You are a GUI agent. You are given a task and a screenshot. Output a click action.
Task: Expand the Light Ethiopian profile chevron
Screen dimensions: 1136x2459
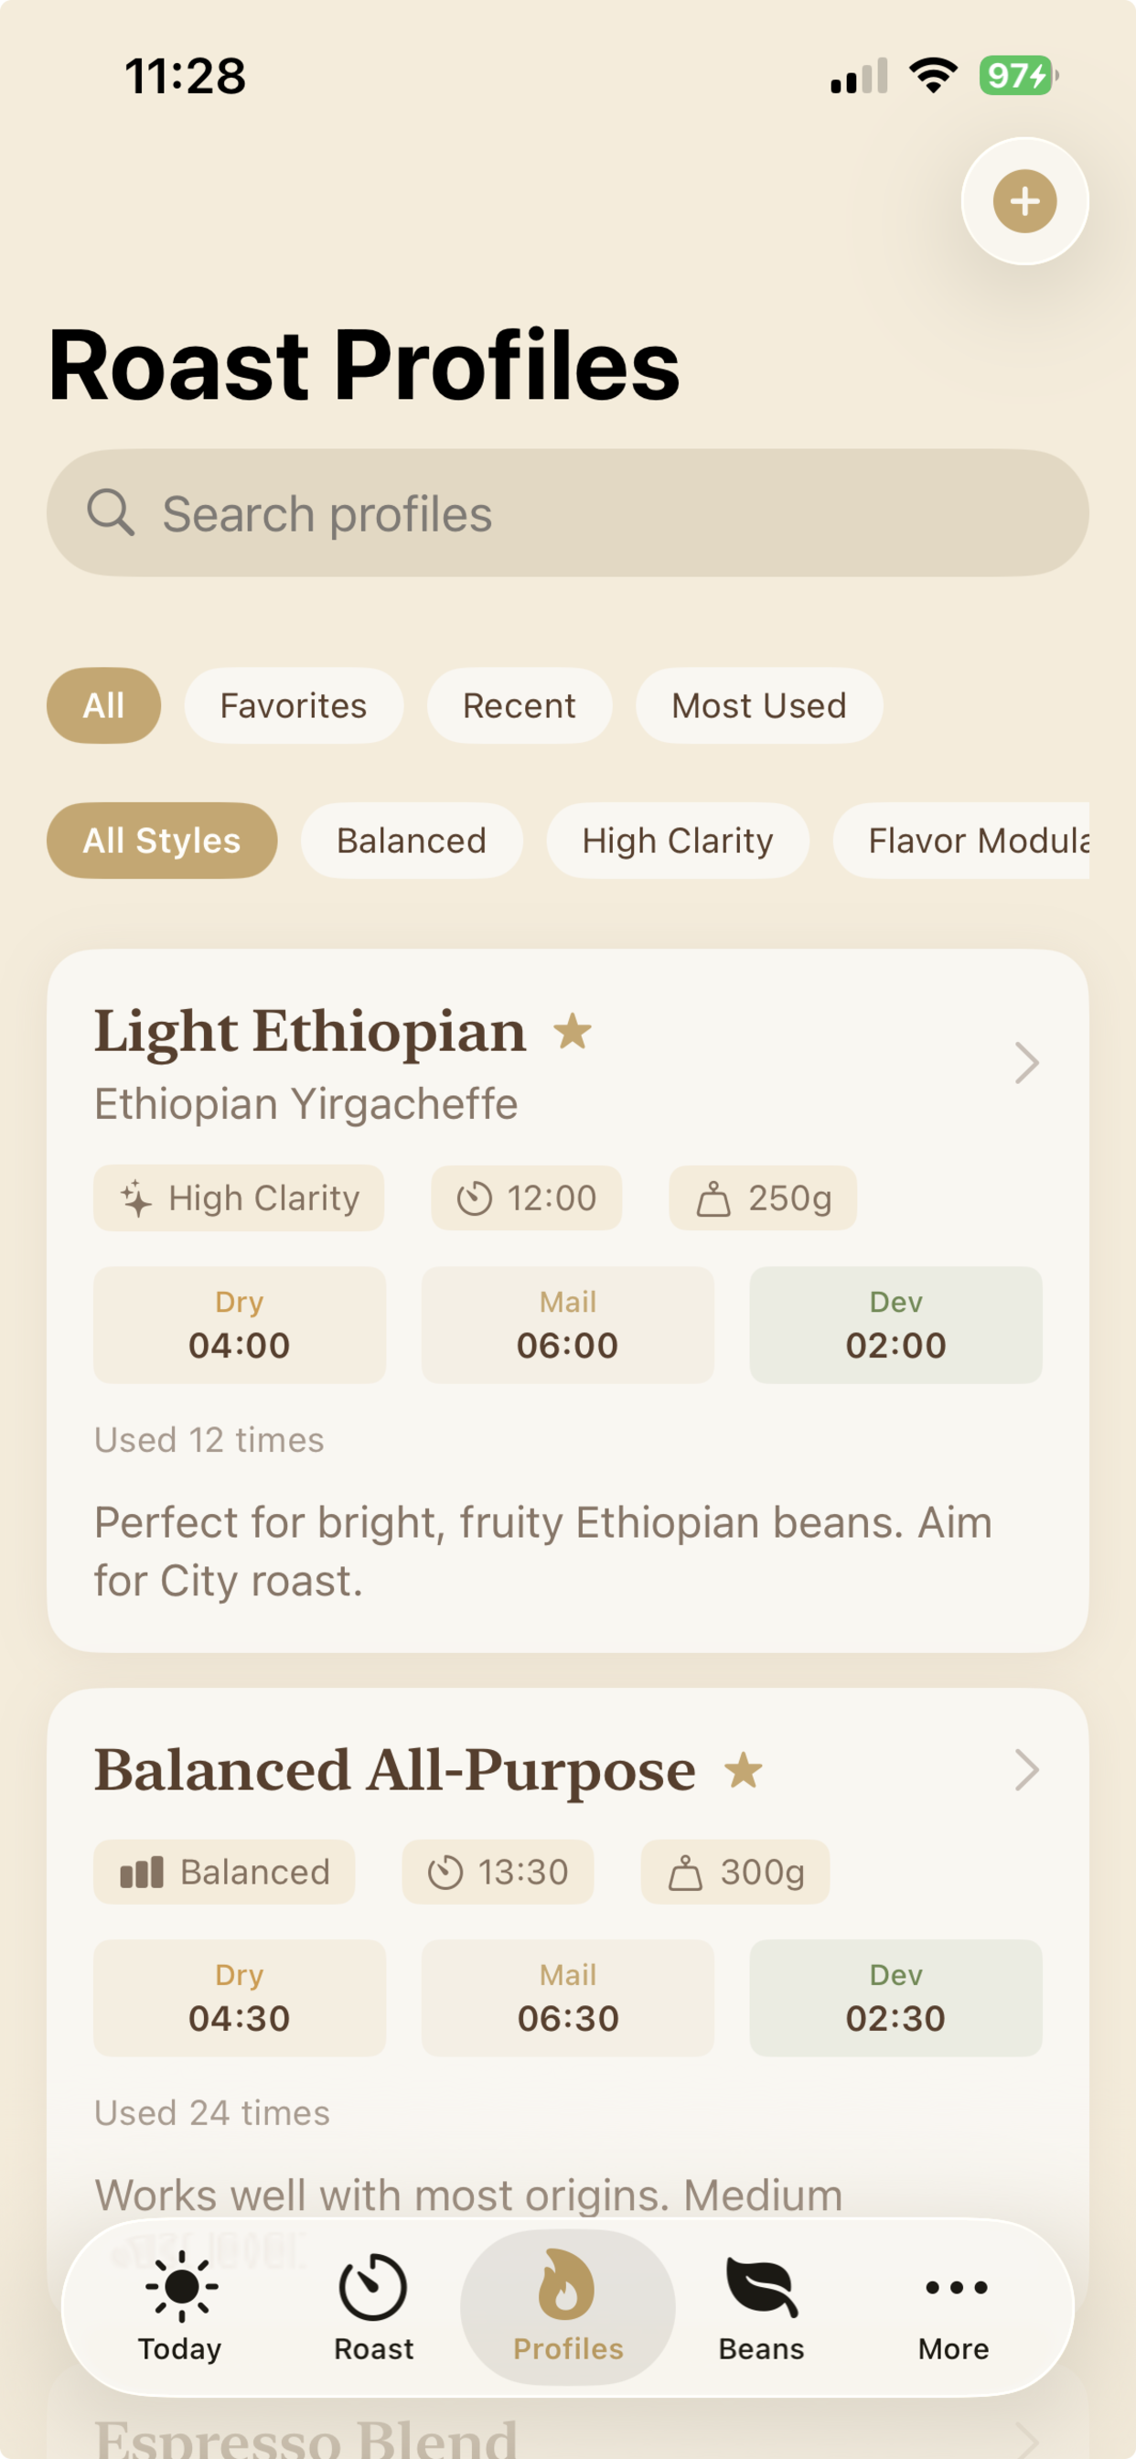pos(1026,1062)
